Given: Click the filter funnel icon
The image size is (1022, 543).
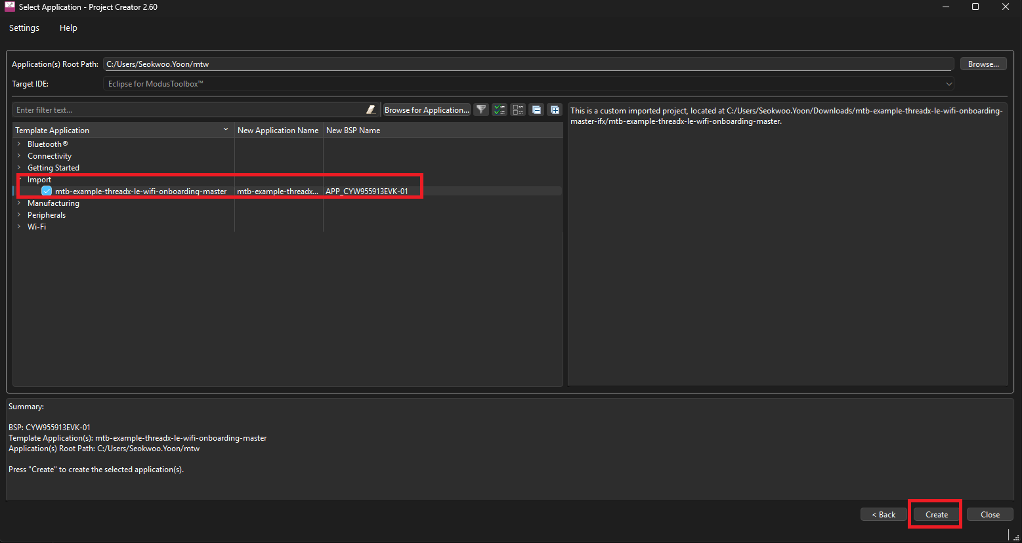Looking at the screenshot, I should click(481, 110).
